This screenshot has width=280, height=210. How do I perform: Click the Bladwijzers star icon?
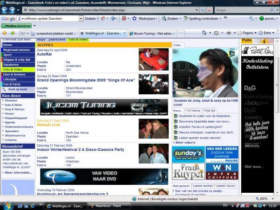click(x=134, y=18)
